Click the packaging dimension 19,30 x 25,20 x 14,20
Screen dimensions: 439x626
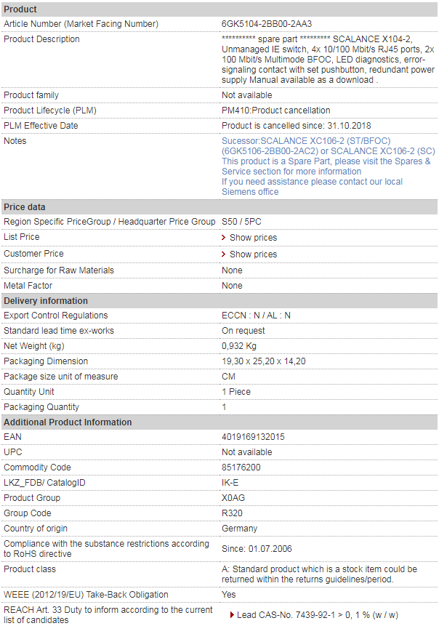[263, 361]
